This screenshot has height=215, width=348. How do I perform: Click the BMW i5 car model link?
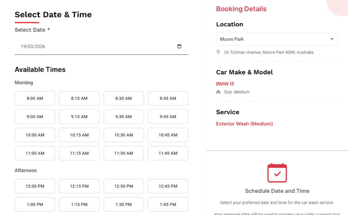225,84
